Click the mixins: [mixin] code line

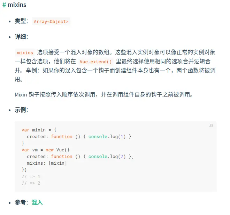tap(47, 163)
